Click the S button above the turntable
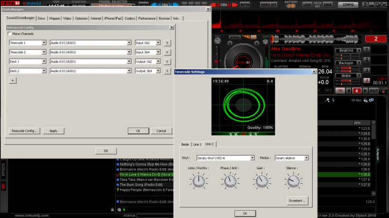389x218 pixels. point(230,44)
